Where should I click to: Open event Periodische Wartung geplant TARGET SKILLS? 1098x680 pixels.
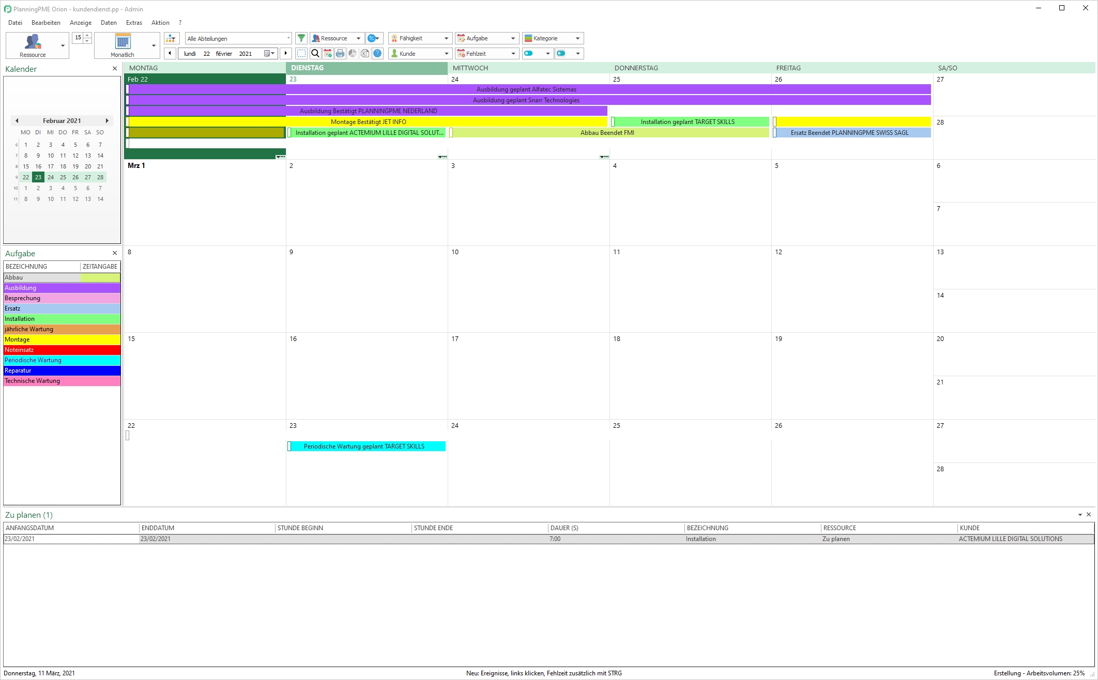pos(367,446)
